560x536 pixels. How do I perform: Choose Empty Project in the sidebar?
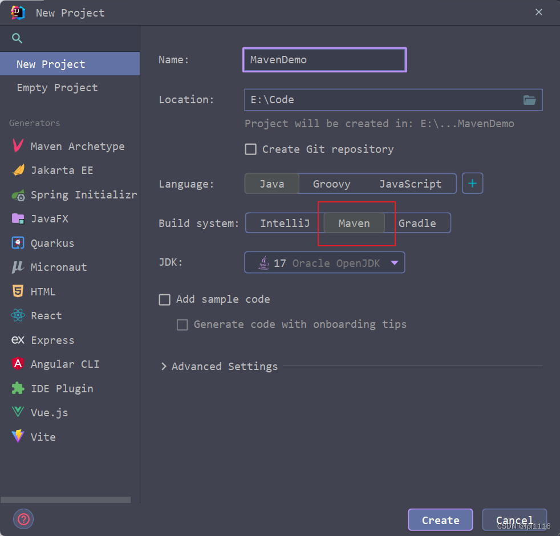coord(57,88)
